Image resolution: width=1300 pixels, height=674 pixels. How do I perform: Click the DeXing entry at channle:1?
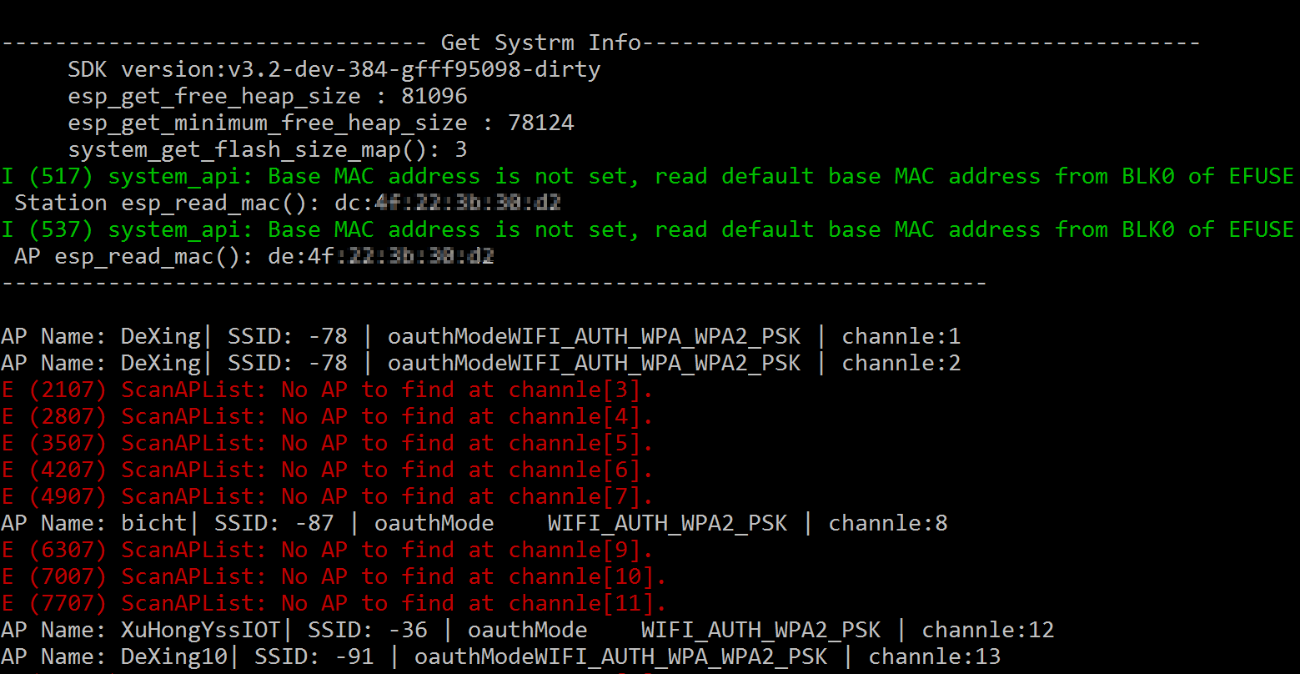point(481,336)
